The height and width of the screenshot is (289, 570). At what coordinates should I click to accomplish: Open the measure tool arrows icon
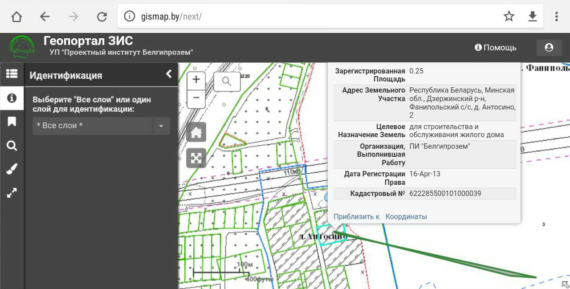tap(12, 193)
